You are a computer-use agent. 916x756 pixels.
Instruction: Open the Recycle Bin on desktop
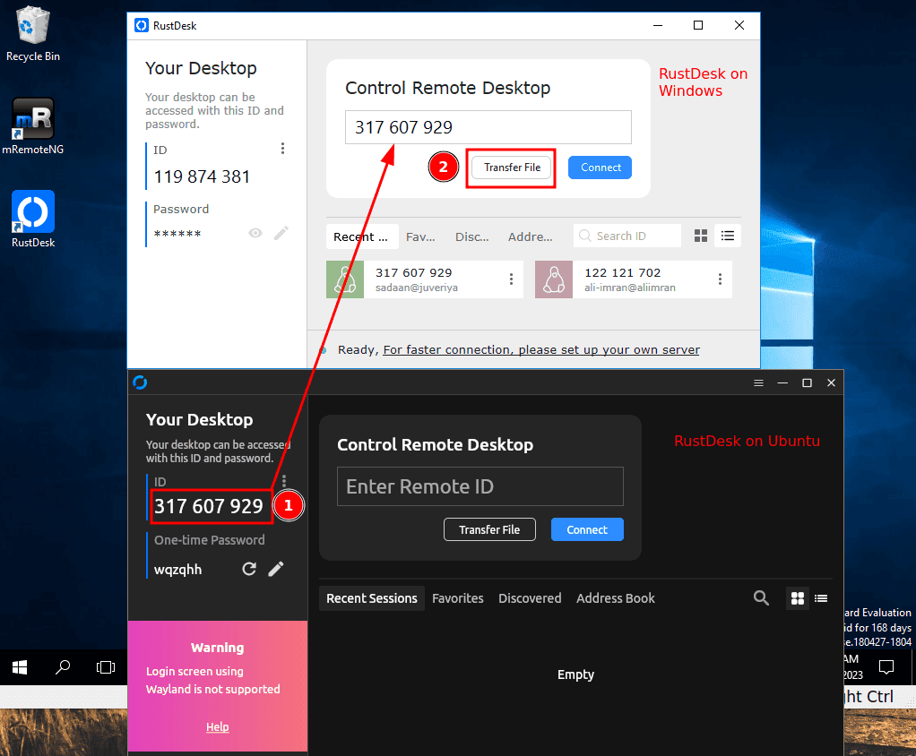pos(33,27)
